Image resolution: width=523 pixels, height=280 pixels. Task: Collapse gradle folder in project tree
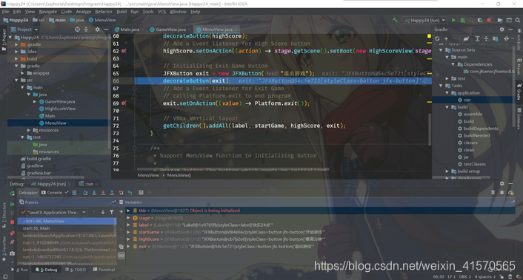click(x=16, y=66)
